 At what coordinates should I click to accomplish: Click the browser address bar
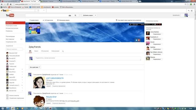pyautogui.click(x=99, y=4)
